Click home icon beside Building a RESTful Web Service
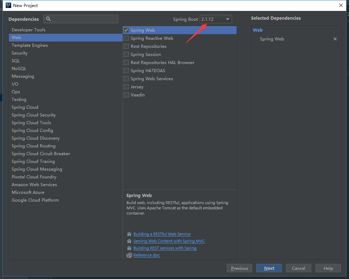 [x=129, y=234]
